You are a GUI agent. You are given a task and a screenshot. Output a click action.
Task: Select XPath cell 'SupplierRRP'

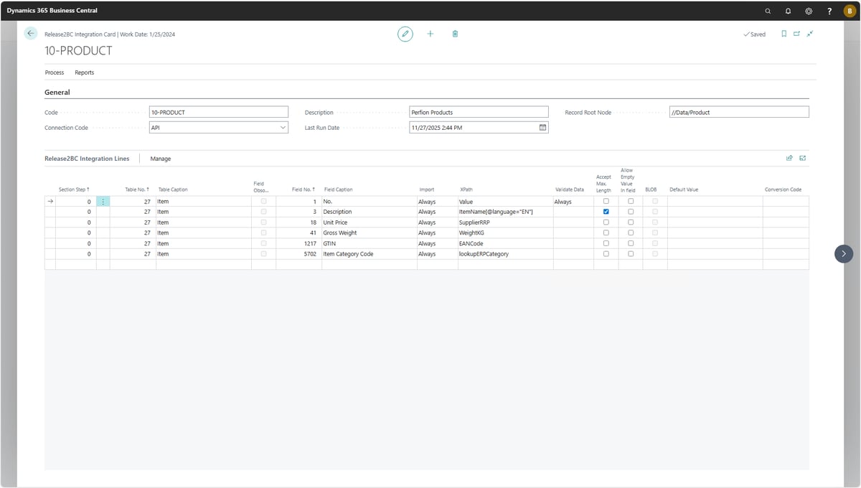pos(505,222)
